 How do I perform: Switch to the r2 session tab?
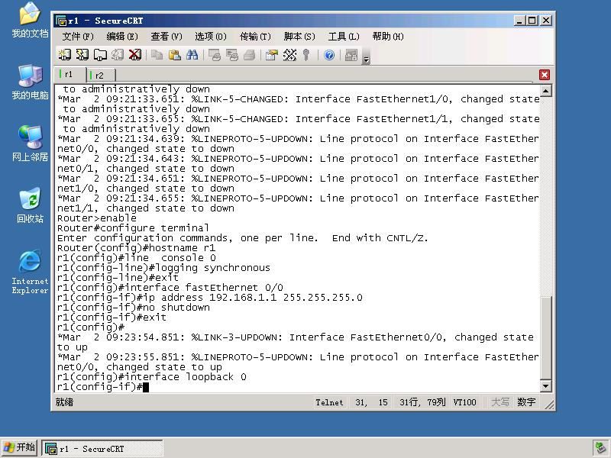(x=101, y=75)
